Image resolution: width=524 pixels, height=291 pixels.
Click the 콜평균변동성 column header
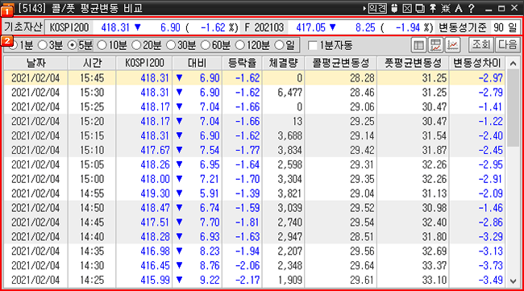[x=341, y=63]
